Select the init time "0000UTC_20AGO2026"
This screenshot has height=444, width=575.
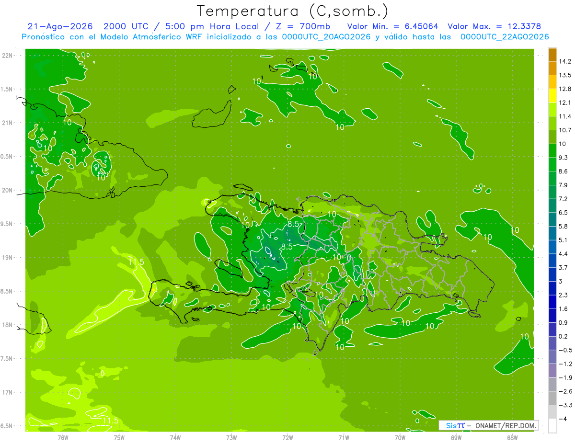click(x=327, y=37)
